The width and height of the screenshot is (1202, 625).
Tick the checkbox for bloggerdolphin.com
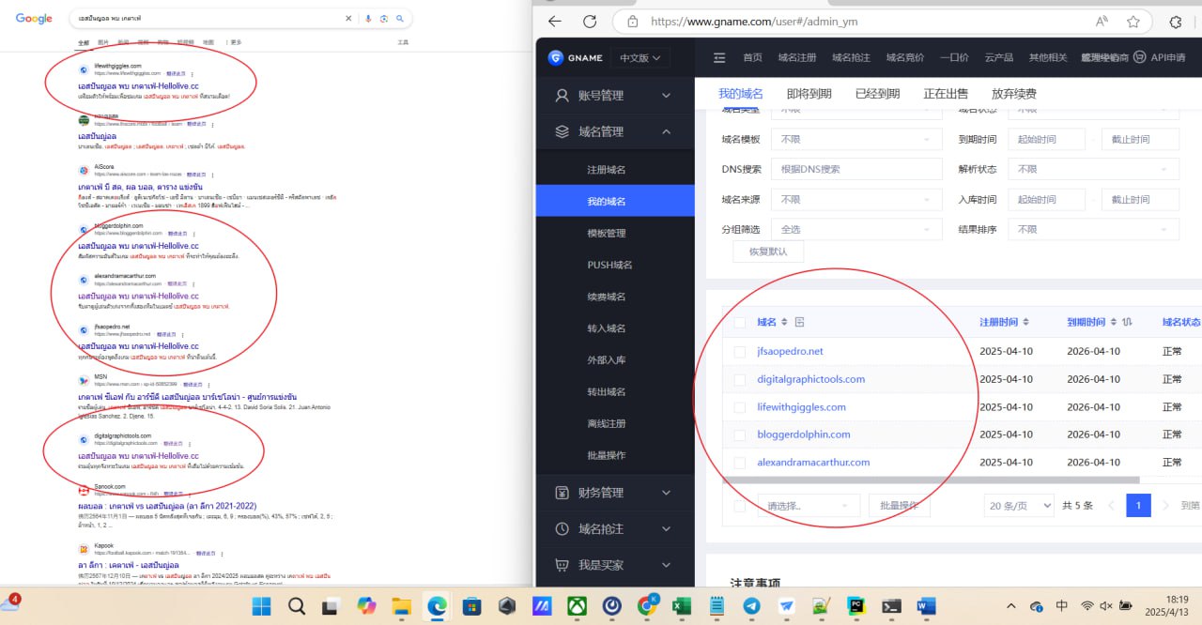point(739,435)
